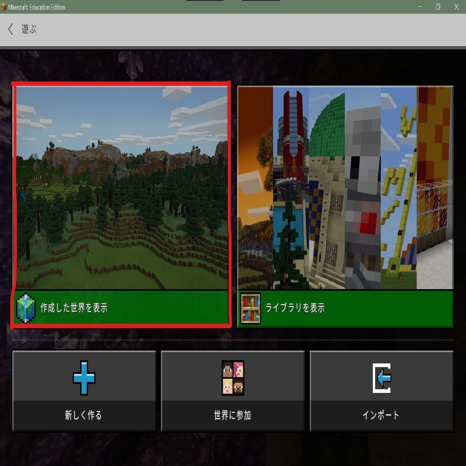Click the globe icon for created worlds
466x466 pixels.
[x=26, y=308]
